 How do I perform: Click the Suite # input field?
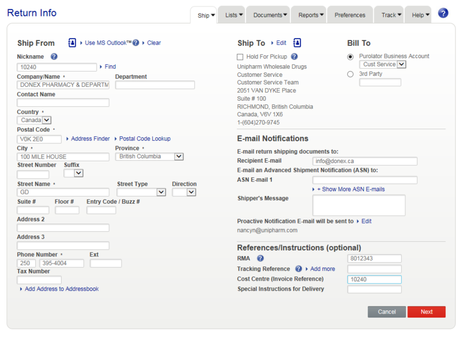coord(33,210)
